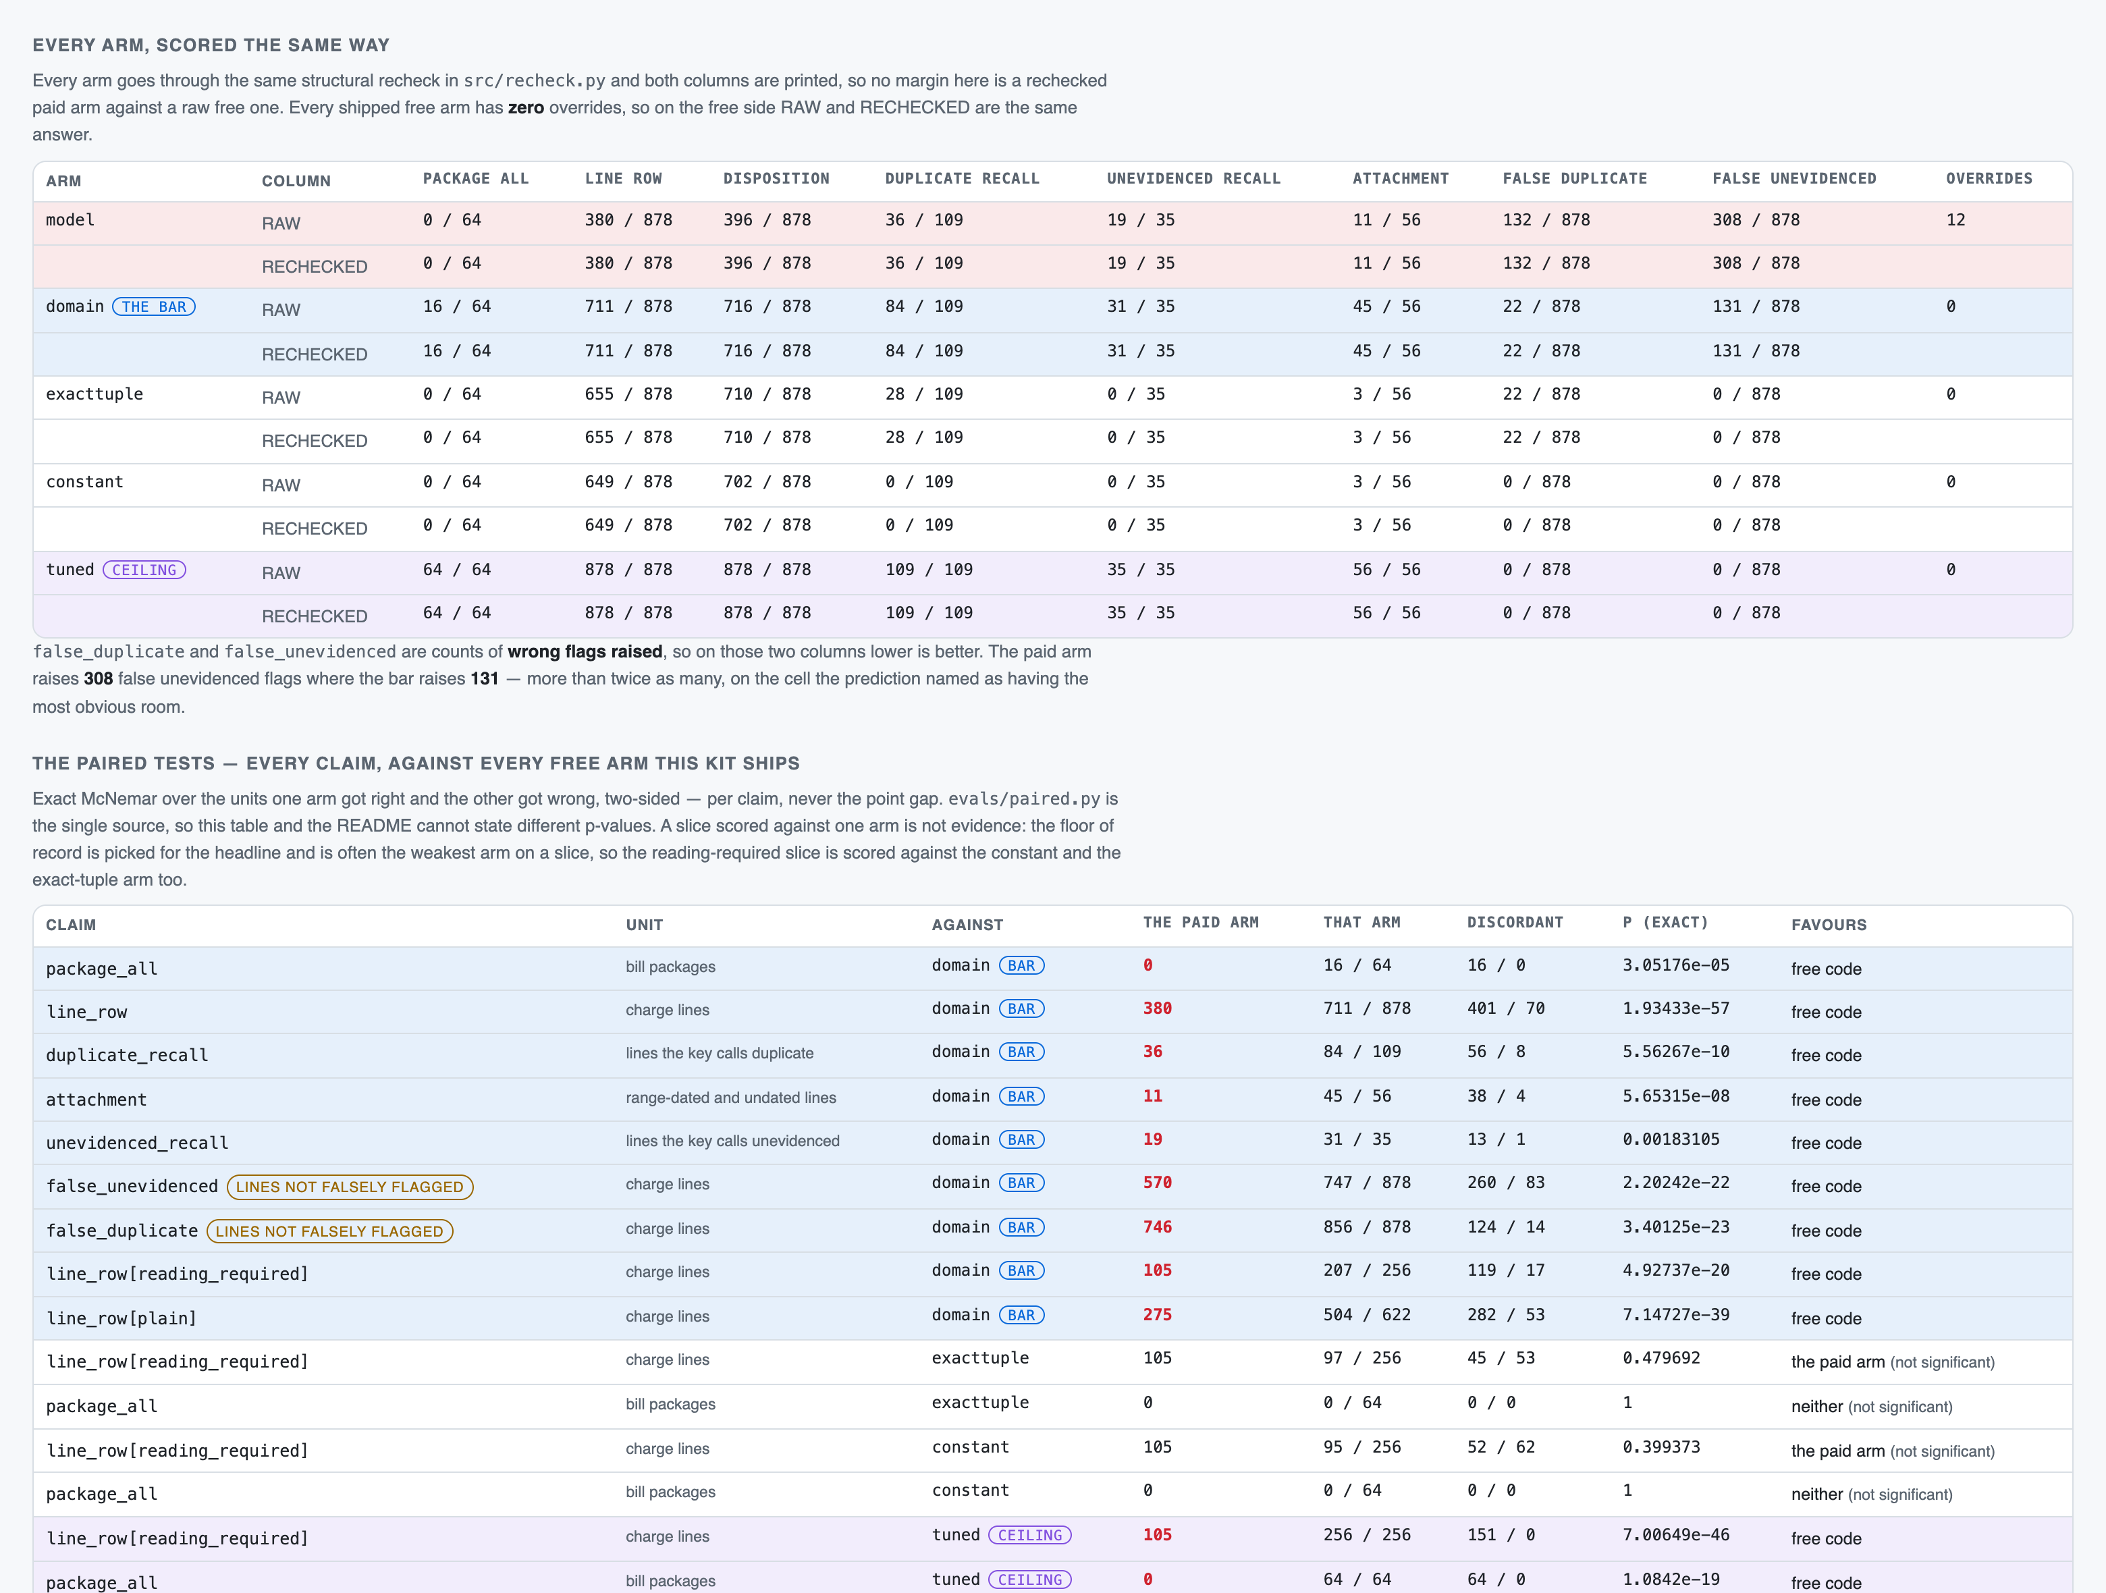Click the src/recheck.py code reference
Viewport: 2106px width, 1593px height.
(534, 81)
